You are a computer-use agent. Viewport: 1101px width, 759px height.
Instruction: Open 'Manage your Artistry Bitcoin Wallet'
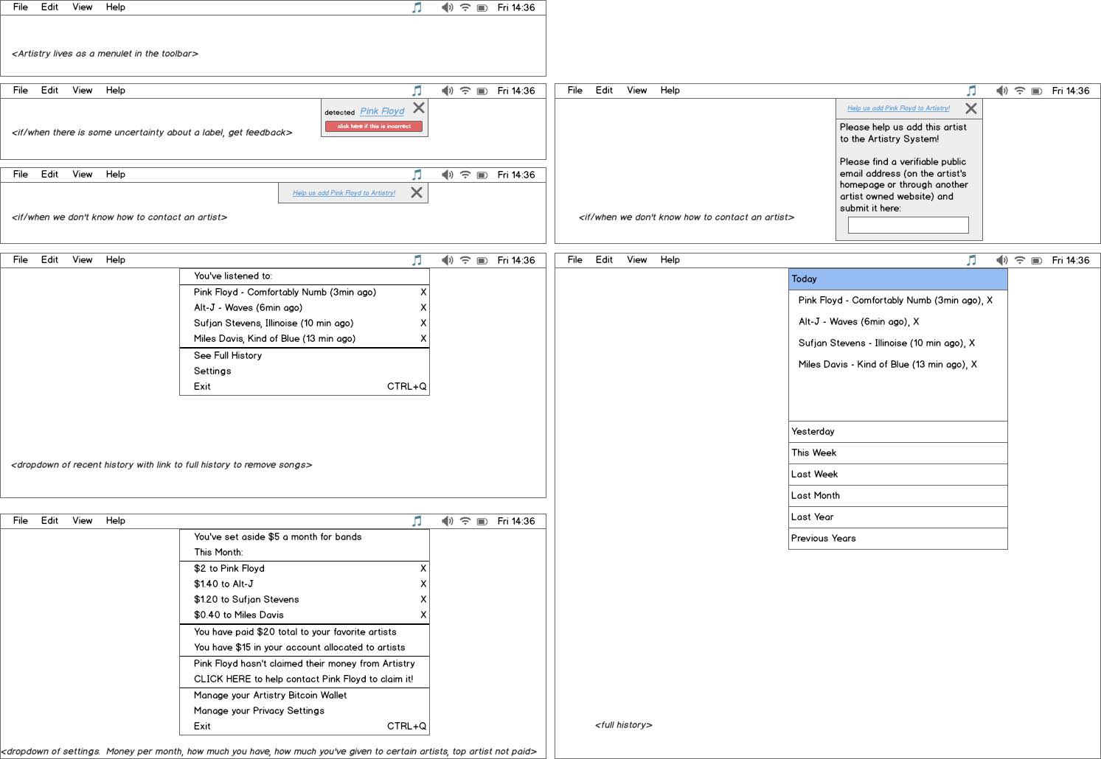[x=305, y=696]
